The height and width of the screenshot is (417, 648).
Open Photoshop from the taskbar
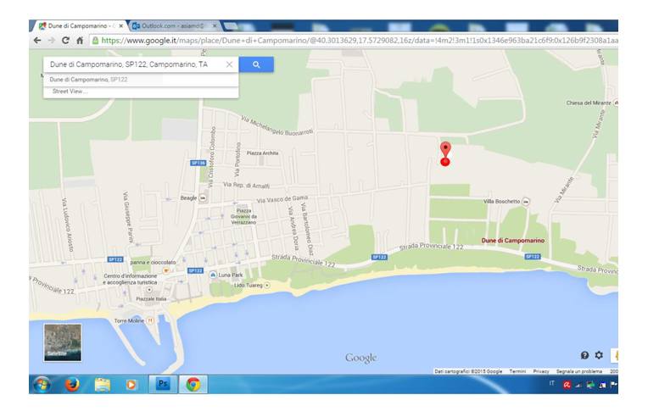162,385
